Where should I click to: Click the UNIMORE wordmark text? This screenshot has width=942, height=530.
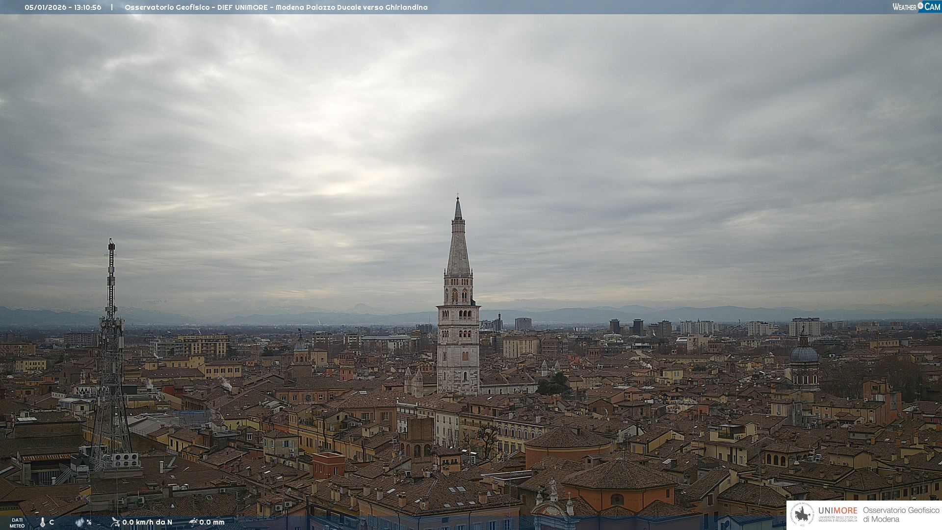837,510
